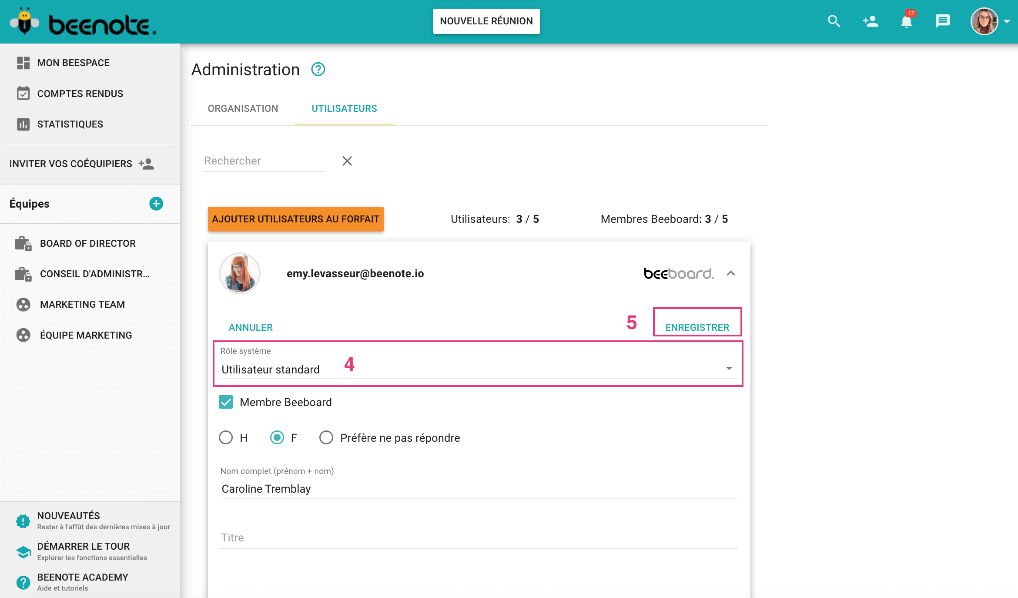This screenshot has height=598, width=1018.
Task: Click the Démarrer le tour graduation icon
Action: click(x=23, y=551)
